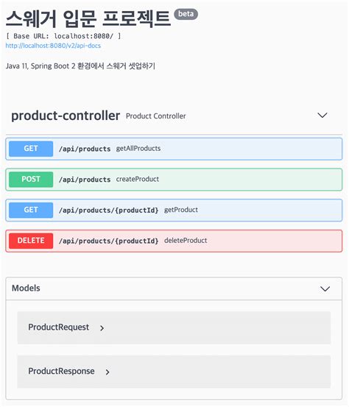Screen dimensions: 349x407
Task: Click the deleteProduct operation summary text
Action: pos(186,241)
